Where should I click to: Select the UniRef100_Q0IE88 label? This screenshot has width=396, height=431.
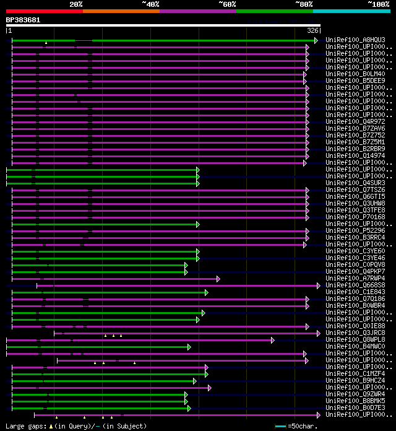click(x=355, y=326)
